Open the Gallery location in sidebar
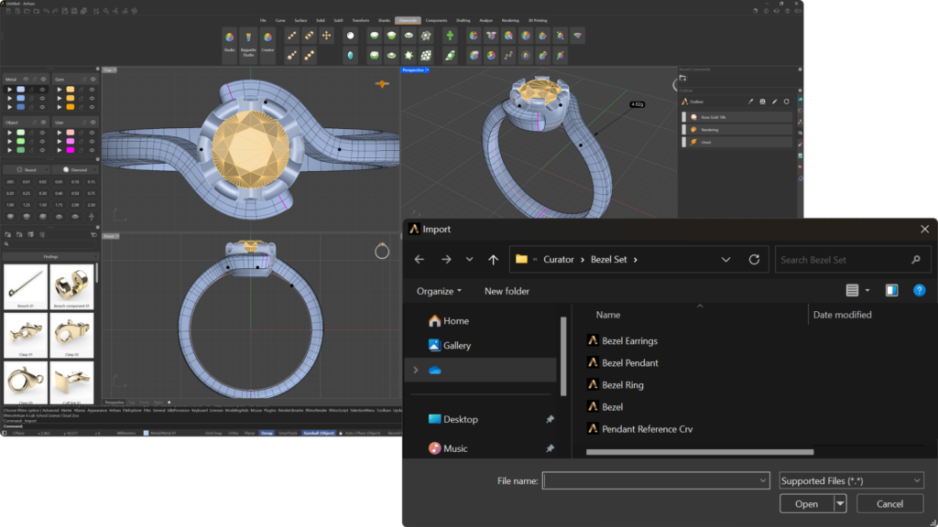The width and height of the screenshot is (938, 527). (456, 345)
